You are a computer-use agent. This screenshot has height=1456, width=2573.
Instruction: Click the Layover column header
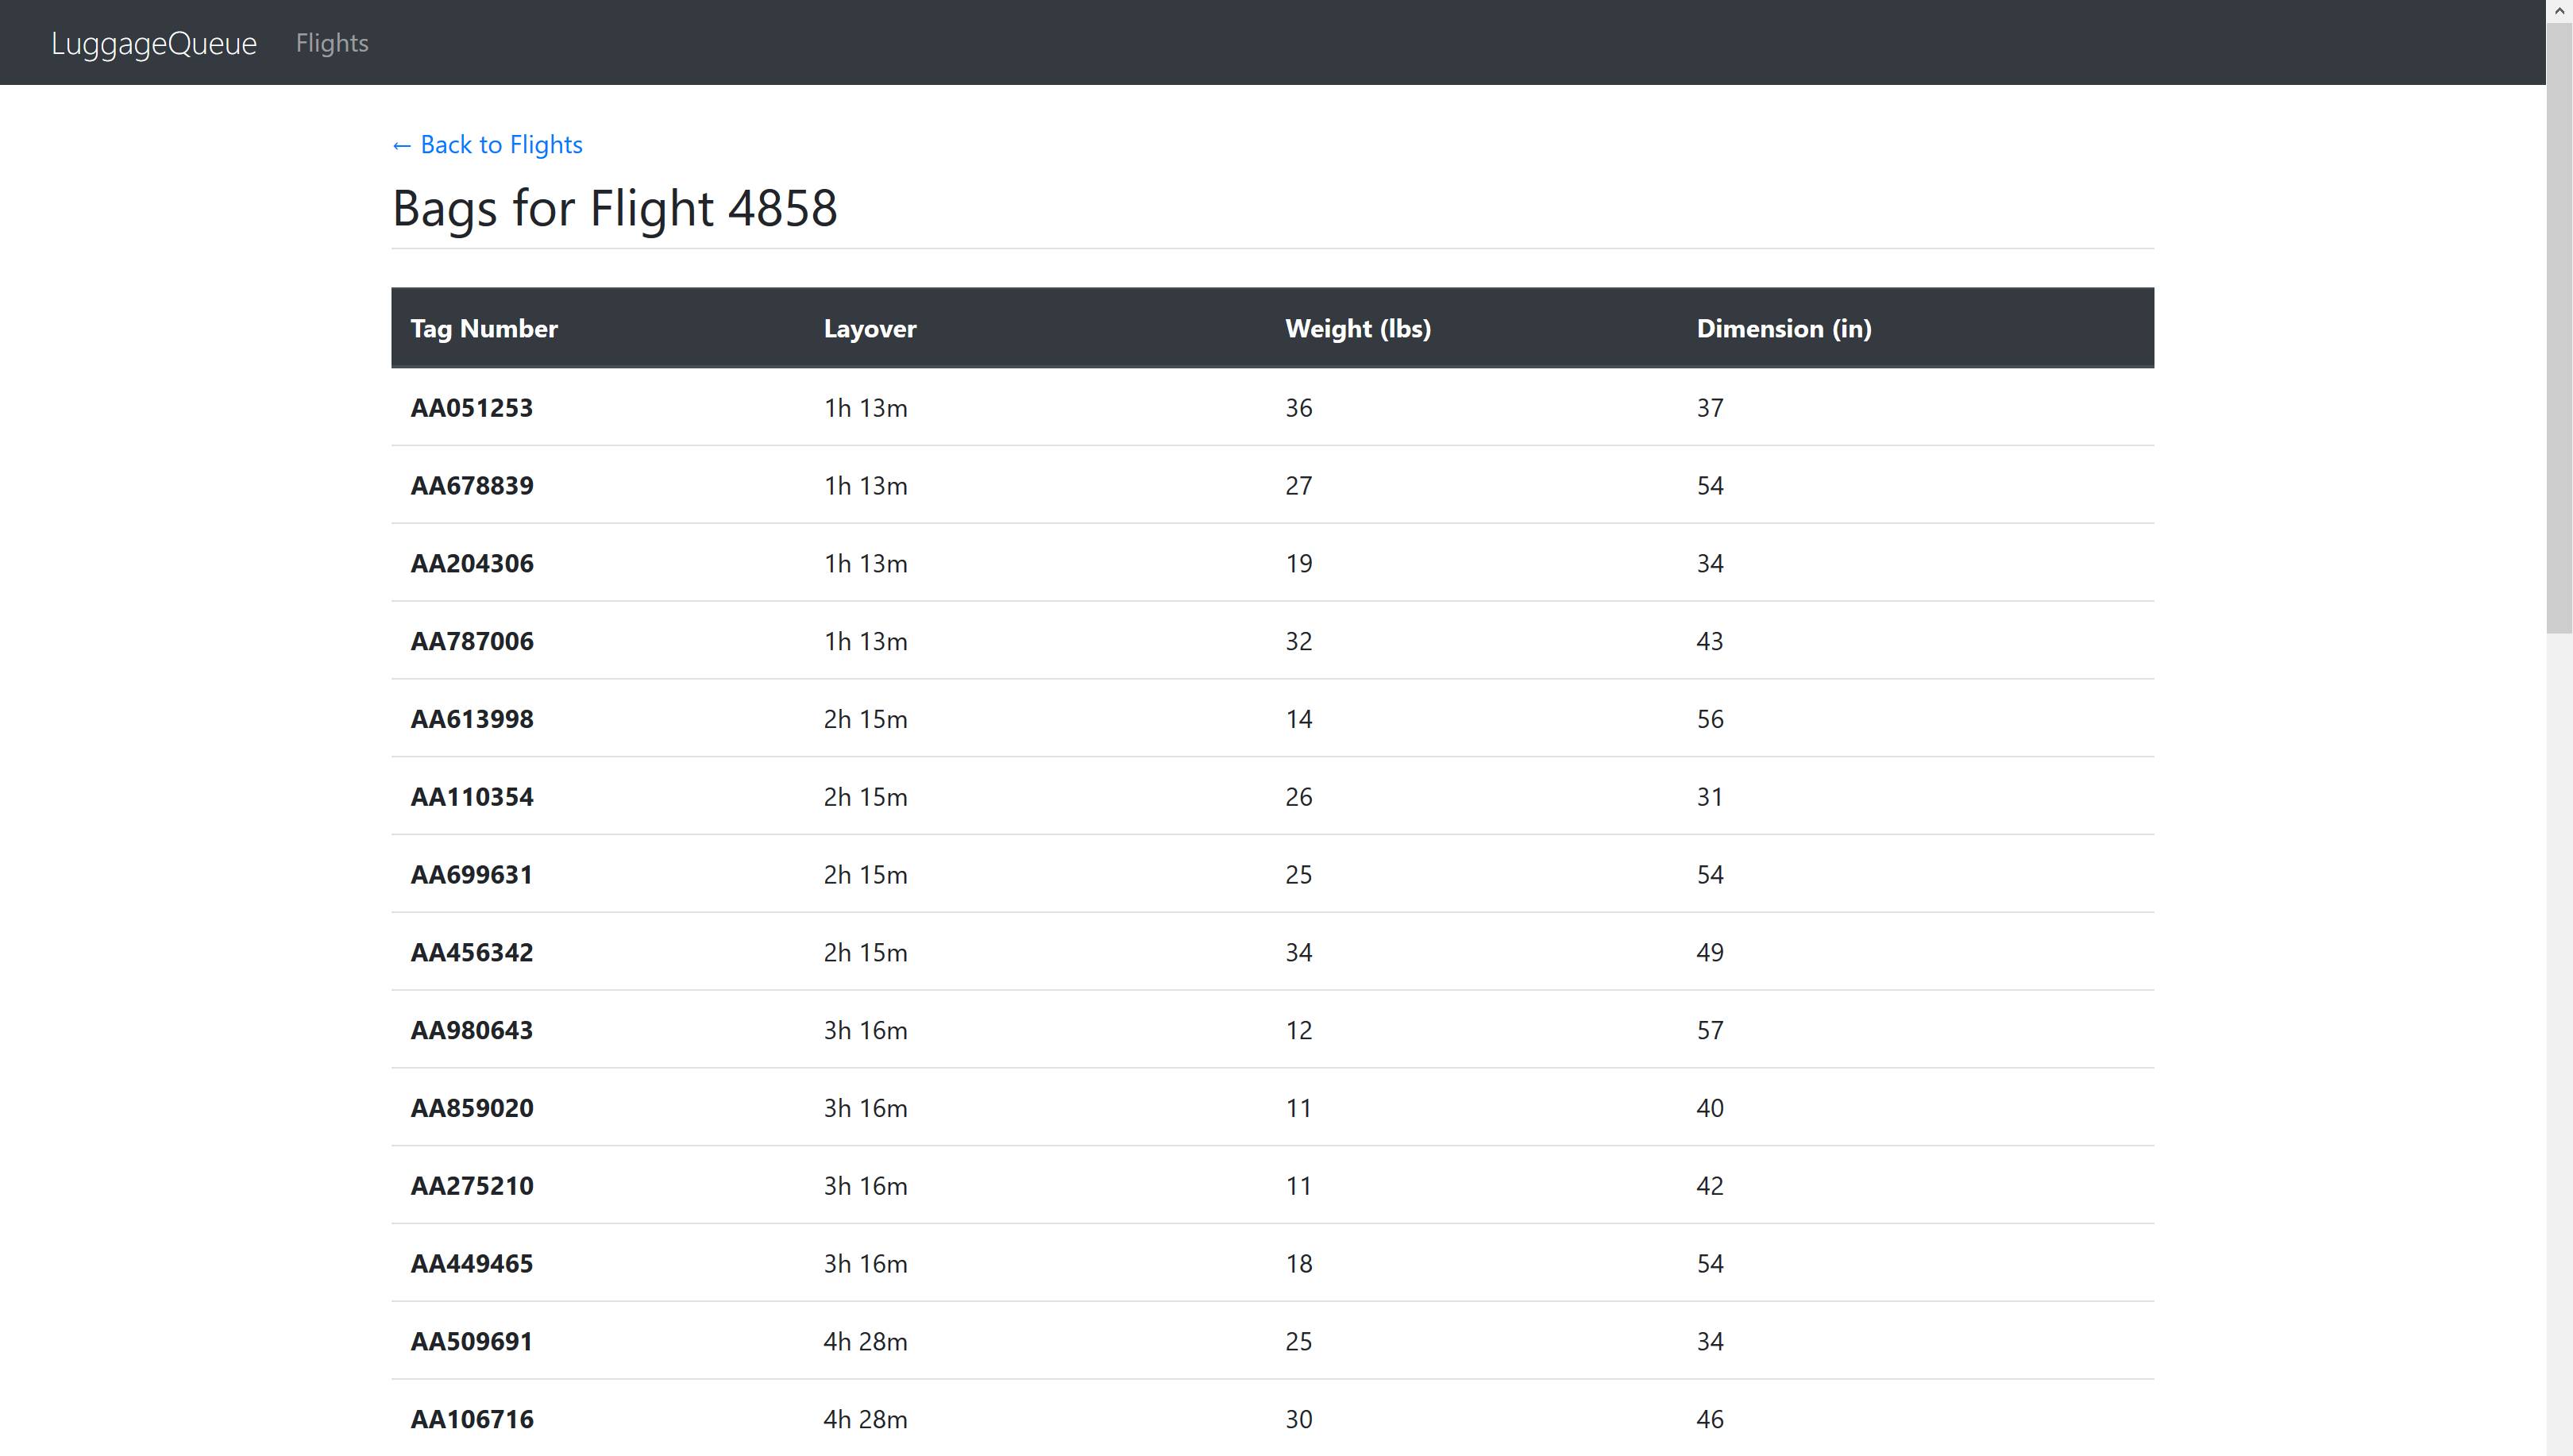pyautogui.click(x=869, y=329)
